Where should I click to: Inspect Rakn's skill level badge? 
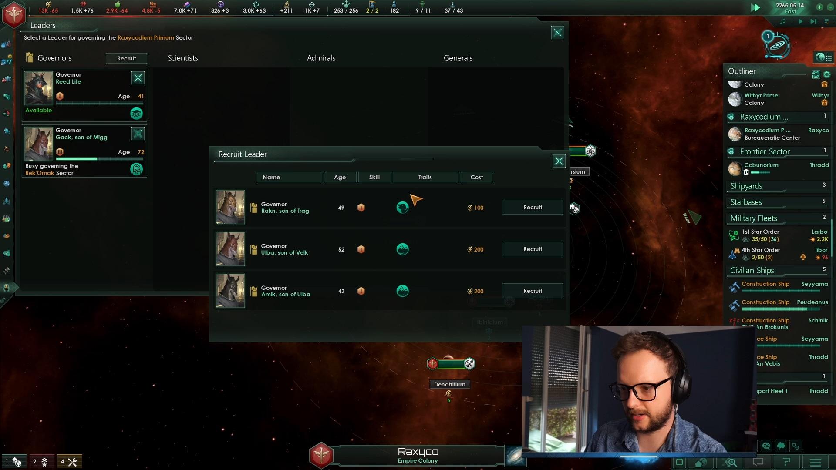361,208
